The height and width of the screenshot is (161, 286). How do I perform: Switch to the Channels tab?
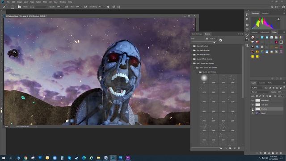[x=262, y=83]
